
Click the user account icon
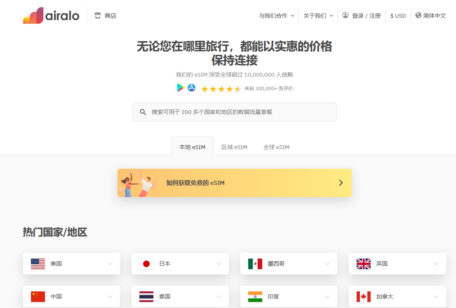coord(345,15)
